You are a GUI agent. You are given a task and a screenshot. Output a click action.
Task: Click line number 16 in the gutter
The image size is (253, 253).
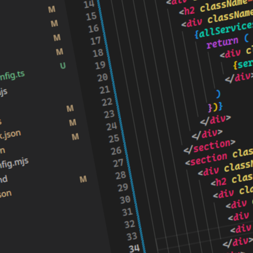[x=94, y=29]
